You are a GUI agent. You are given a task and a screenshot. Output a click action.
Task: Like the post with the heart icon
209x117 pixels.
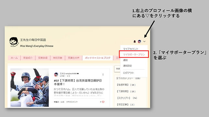tap(103, 102)
